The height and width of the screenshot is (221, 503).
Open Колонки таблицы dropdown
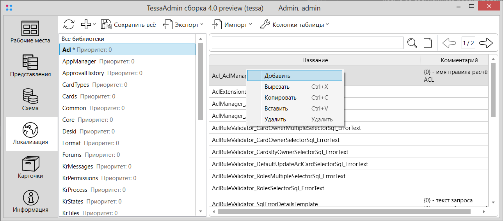[x=295, y=25]
